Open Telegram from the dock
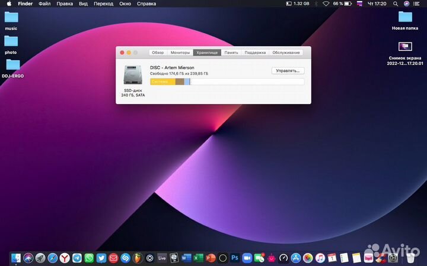 [77, 258]
